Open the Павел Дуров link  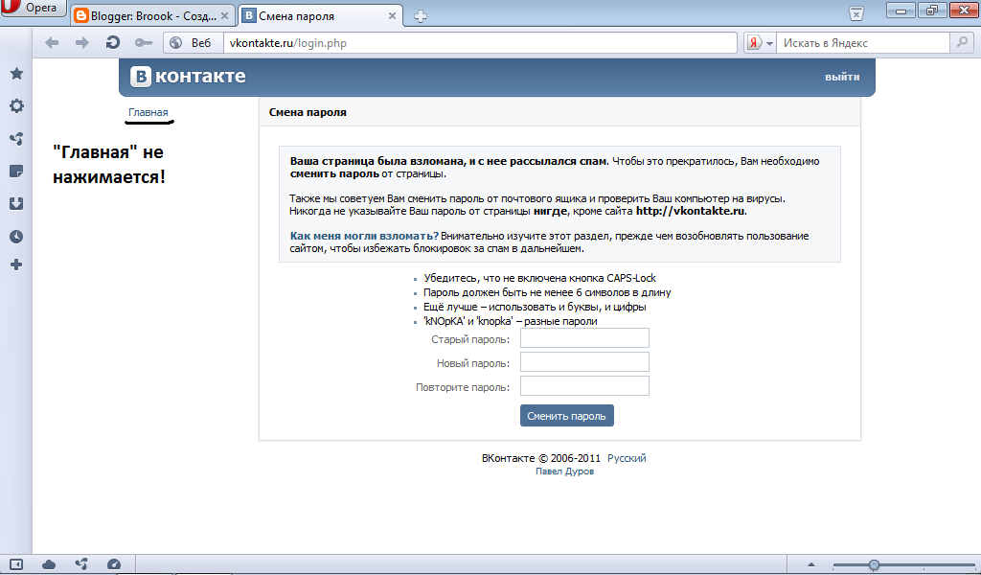(x=564, y=471)
